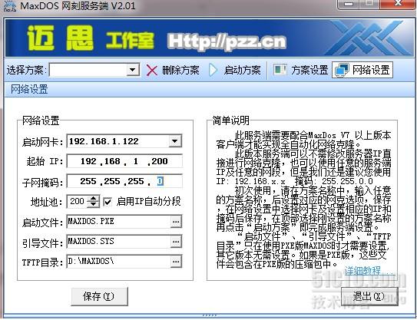The width and height of the screenshot is (417, 320).
Task: Browse for 启动文件 with ellipsis button
Action: (176, 222)
